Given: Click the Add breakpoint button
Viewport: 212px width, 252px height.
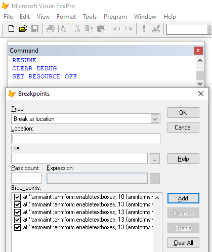Looking at the screenshot, I should click(x=183, y=198).
